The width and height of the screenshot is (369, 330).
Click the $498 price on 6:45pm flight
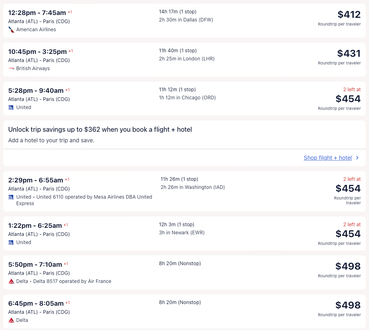[x=348, y=305]
